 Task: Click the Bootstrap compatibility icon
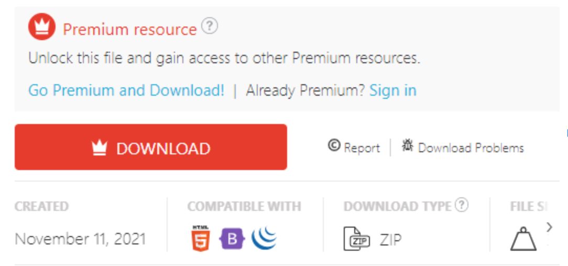(x=232, y=239)
